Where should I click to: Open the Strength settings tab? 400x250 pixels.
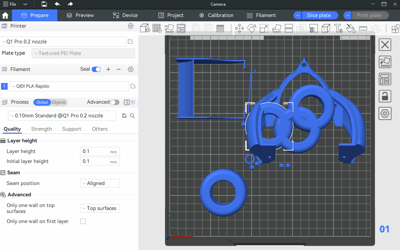click(x=41, y=129)
